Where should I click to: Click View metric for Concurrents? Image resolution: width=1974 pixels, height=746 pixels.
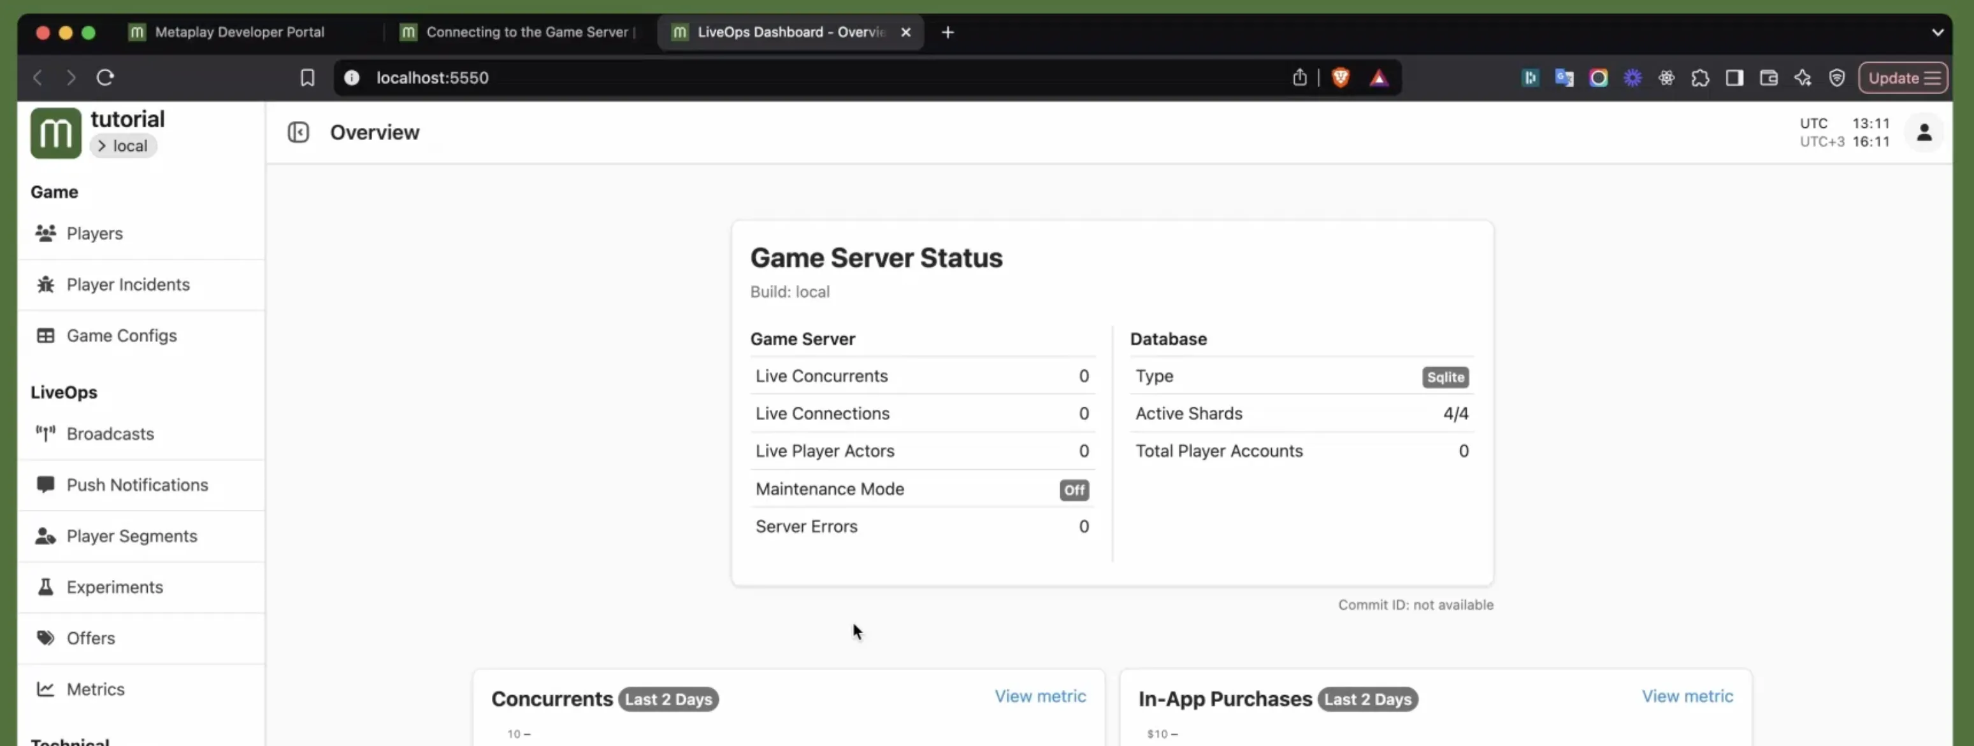point(1039,696)
